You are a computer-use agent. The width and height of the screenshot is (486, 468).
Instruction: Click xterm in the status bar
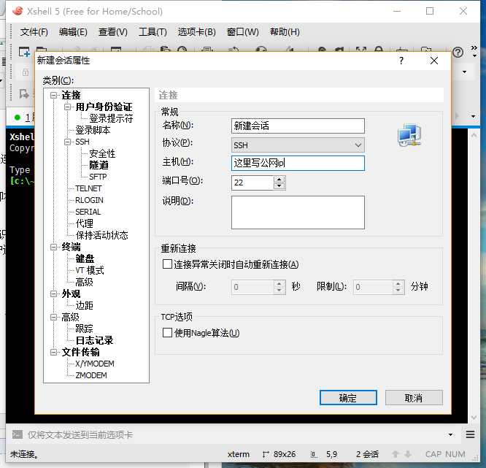(239, 454)
